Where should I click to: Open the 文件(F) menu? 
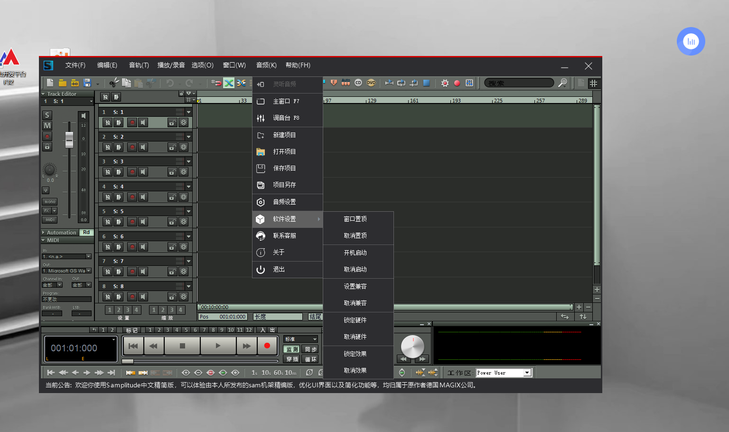click(x=75, y=65)
